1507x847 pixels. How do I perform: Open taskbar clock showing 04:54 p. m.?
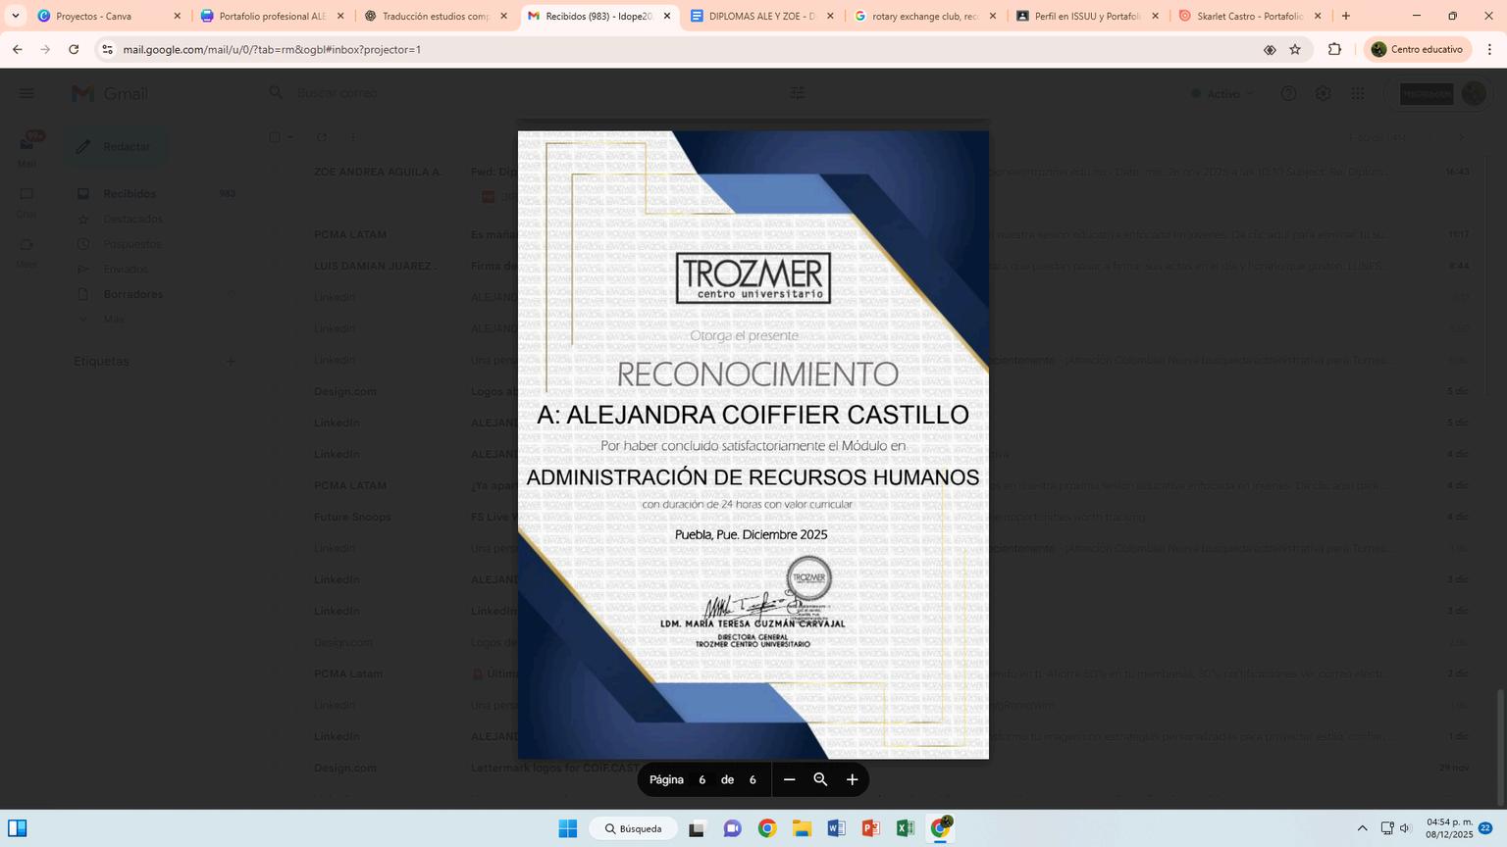coord(1450,828)
